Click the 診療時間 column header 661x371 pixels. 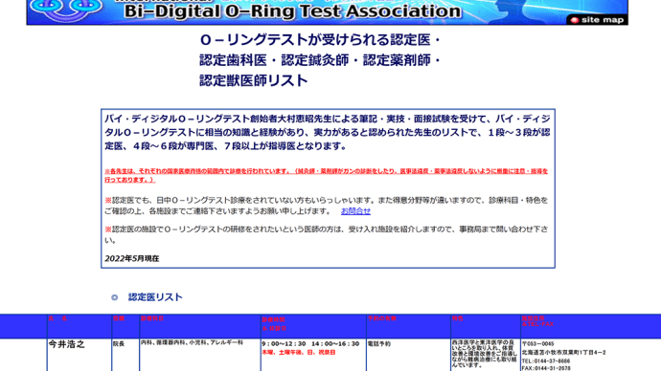tap(274, 320)
